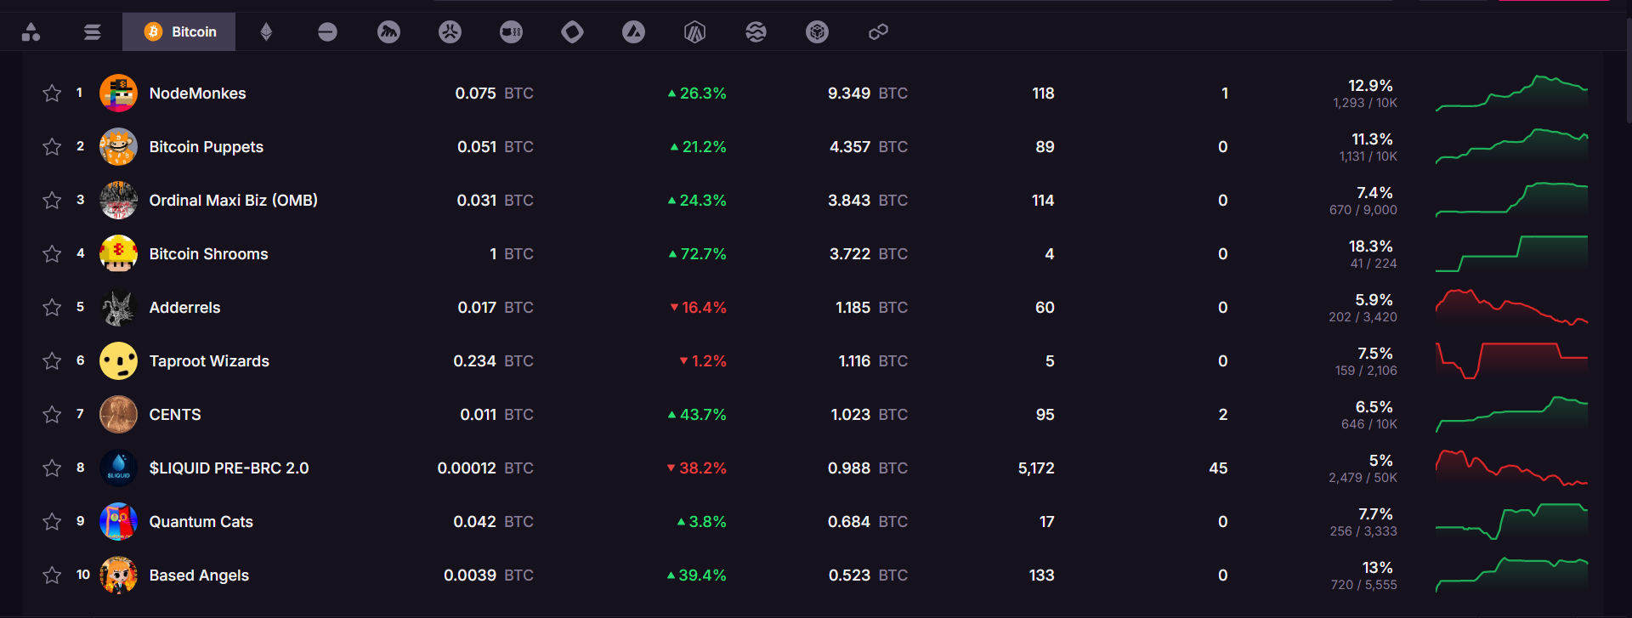Switch to the ApeChain gorilla icon
Screen dimensions: 1632x618
click(x=388, y=31)
